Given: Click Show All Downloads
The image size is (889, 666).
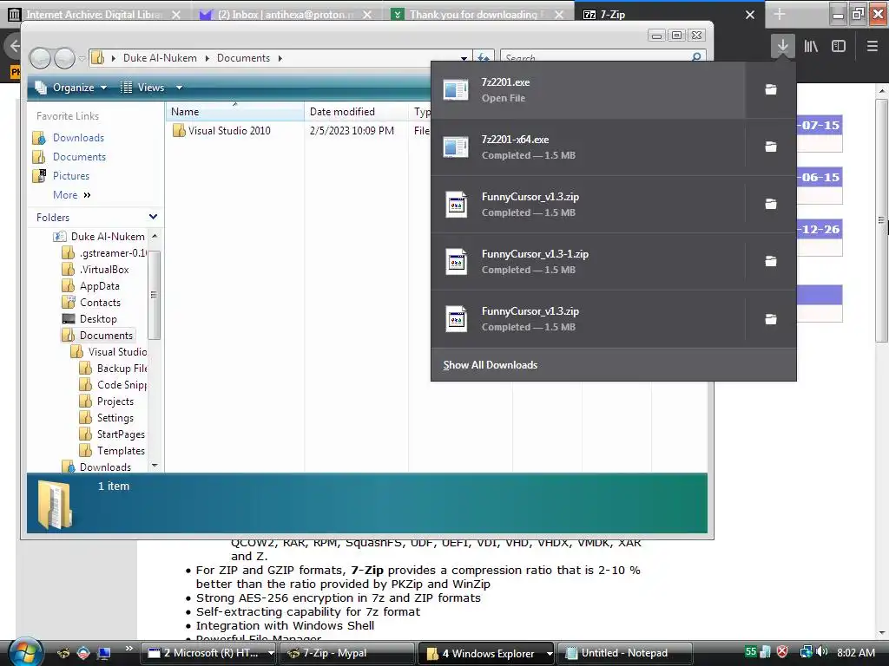Looking at the screenshot, I should pyautogui.click(x=490, y=365).
